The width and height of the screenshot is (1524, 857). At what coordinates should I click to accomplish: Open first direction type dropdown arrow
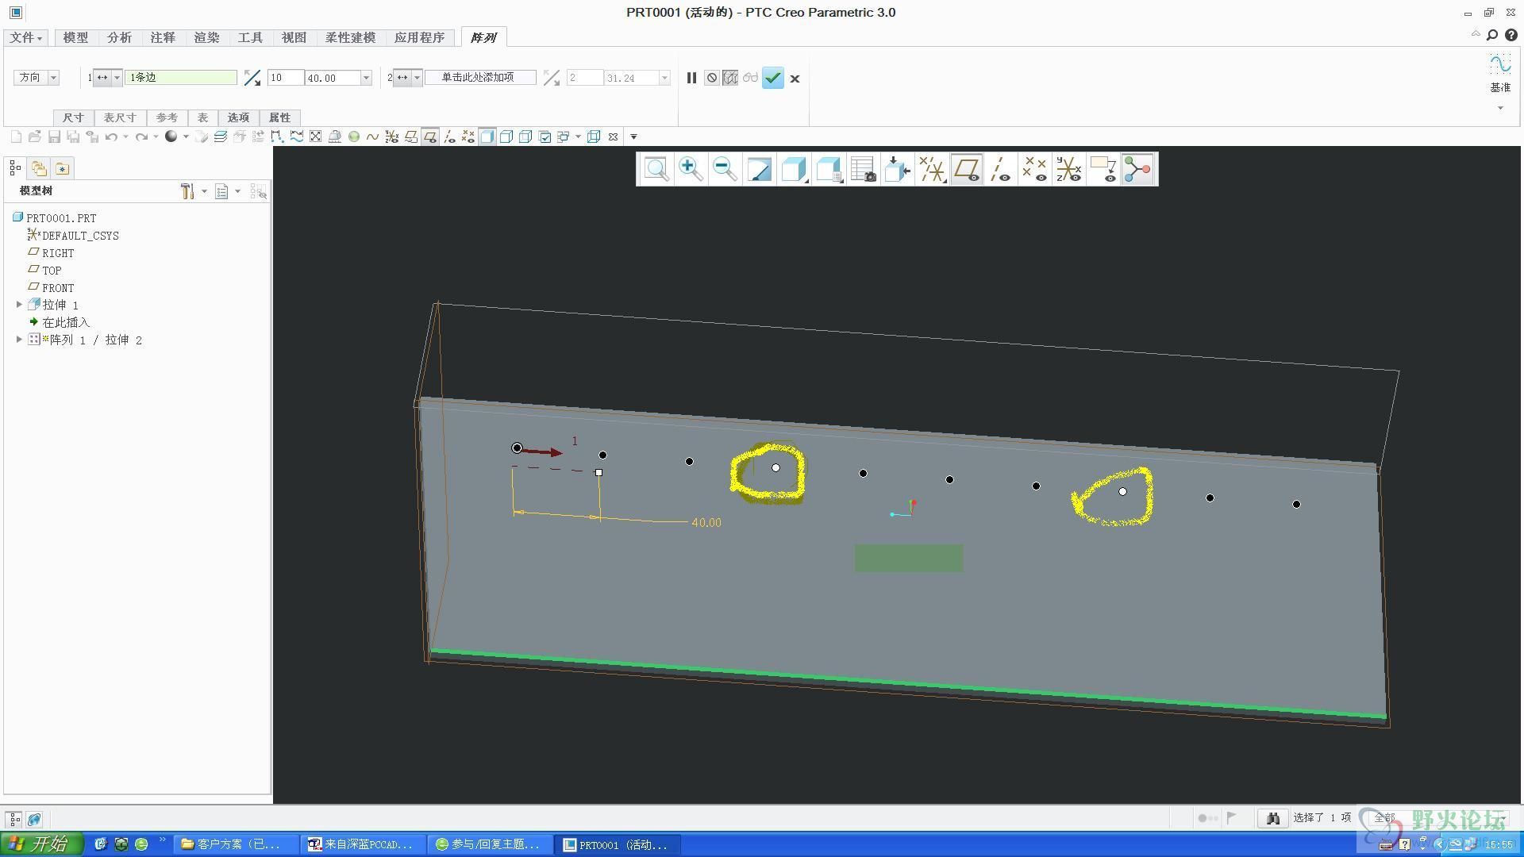(x=117, y=77)
